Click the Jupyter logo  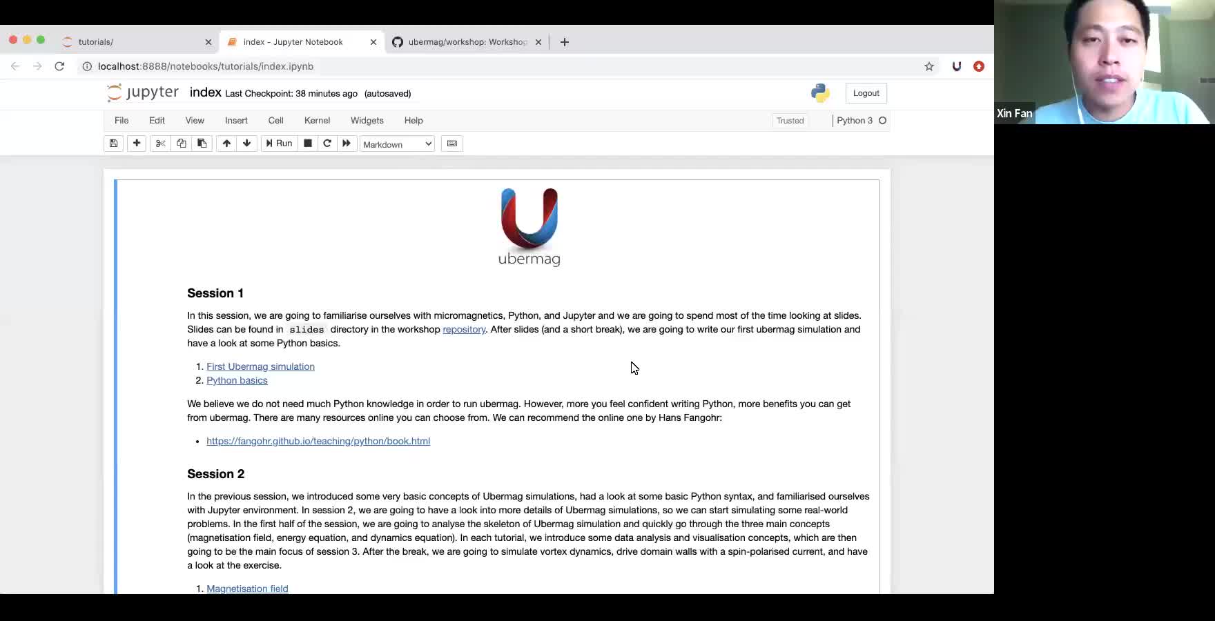point(143,92)
